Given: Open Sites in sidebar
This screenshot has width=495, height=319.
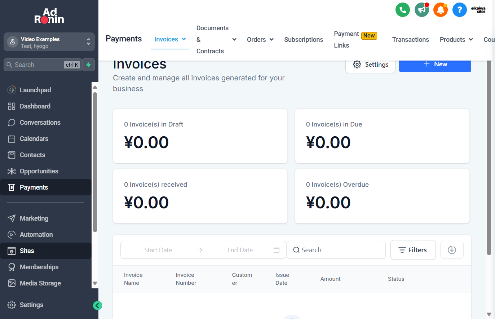Looking at the screenshot, I should pyautogui.click(x=46, y=251).
